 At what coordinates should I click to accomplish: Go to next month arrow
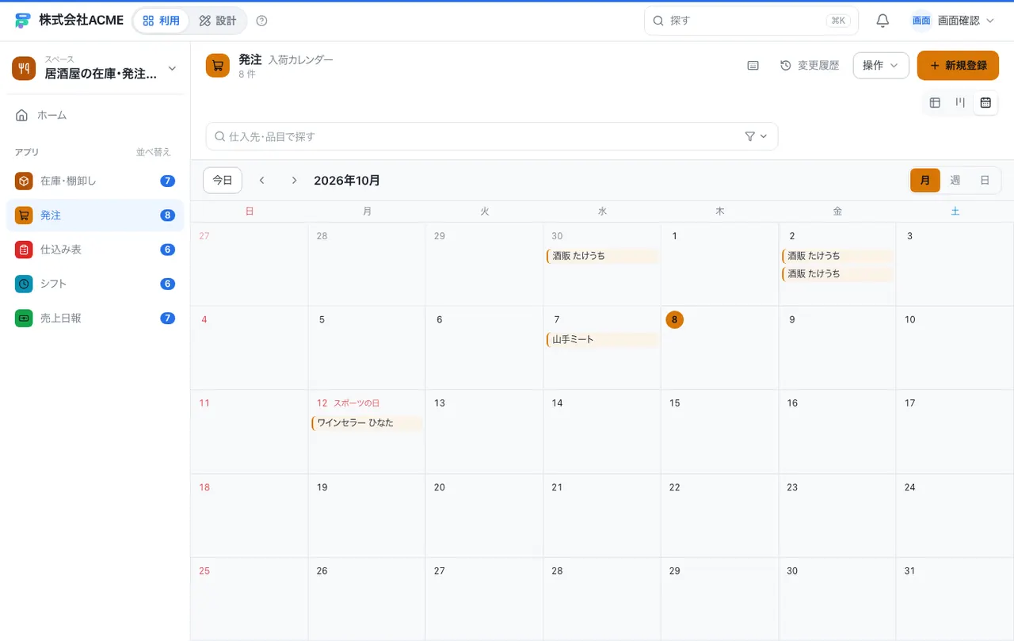point(294,181)
